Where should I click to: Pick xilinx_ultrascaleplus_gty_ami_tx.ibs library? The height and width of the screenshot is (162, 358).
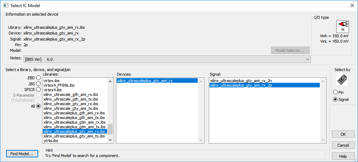coord(74,136)
